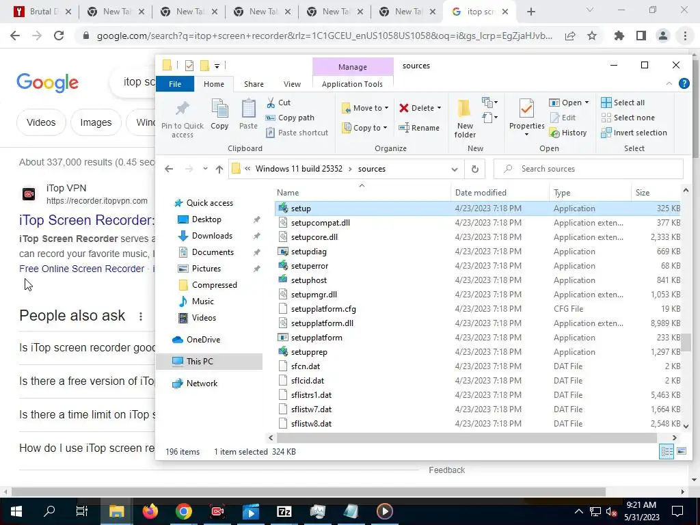Open Quick Access Toolbar customize dropdown
The image size is (700, 525).
(217, 66)
